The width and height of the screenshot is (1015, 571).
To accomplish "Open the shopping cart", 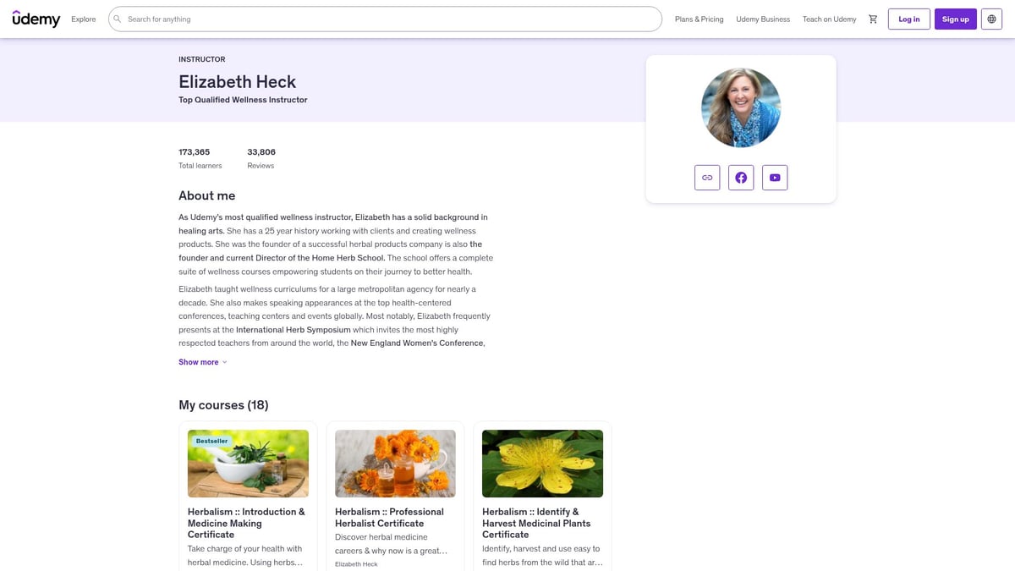I will pos(873,19).
